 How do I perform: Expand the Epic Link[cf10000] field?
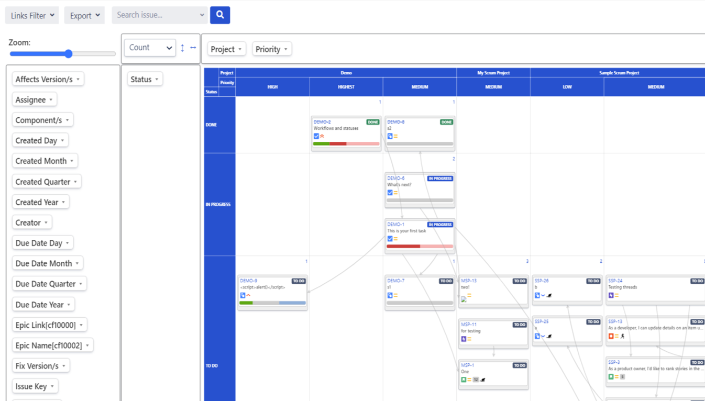tap(49, 325)
